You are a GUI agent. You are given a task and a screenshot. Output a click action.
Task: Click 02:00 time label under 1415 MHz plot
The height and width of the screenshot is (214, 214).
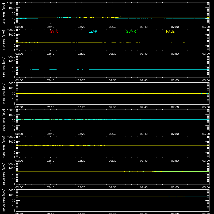(x=19, y=107)
